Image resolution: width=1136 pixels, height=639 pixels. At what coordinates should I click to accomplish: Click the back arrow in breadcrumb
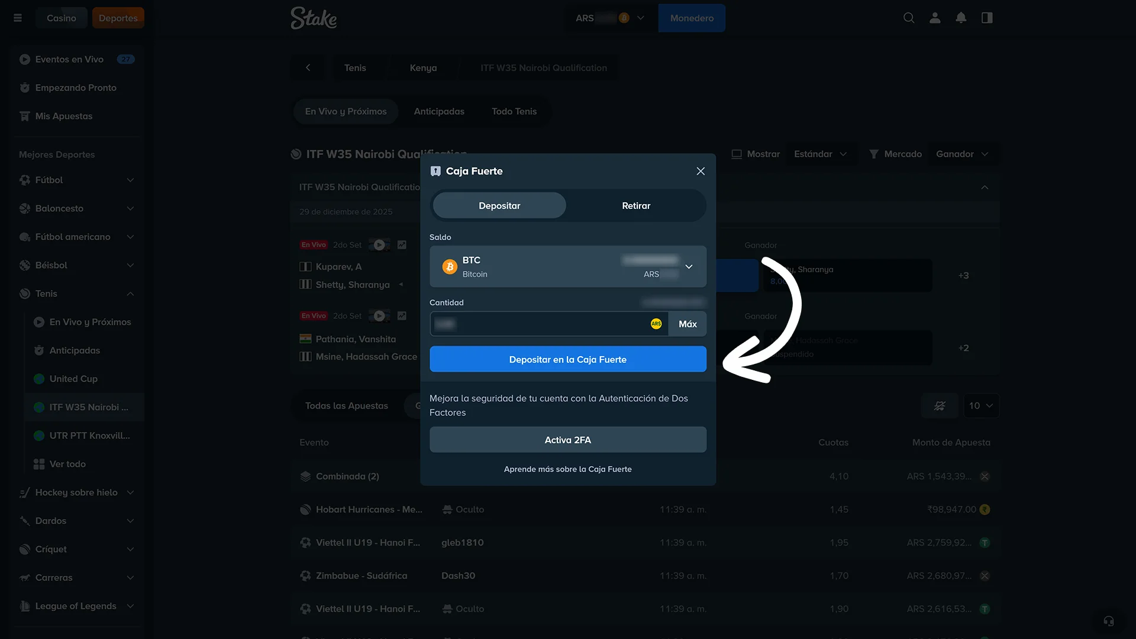[308, 67]
